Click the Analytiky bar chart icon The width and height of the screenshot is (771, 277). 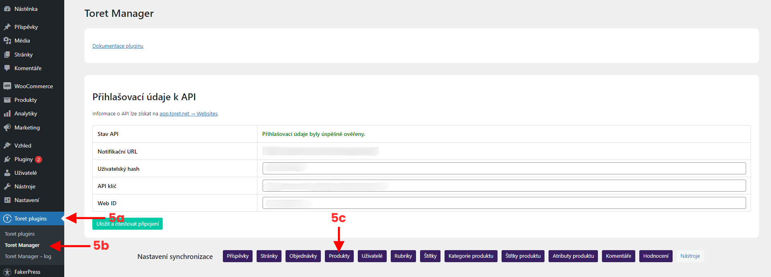click(x=7, y=113)
